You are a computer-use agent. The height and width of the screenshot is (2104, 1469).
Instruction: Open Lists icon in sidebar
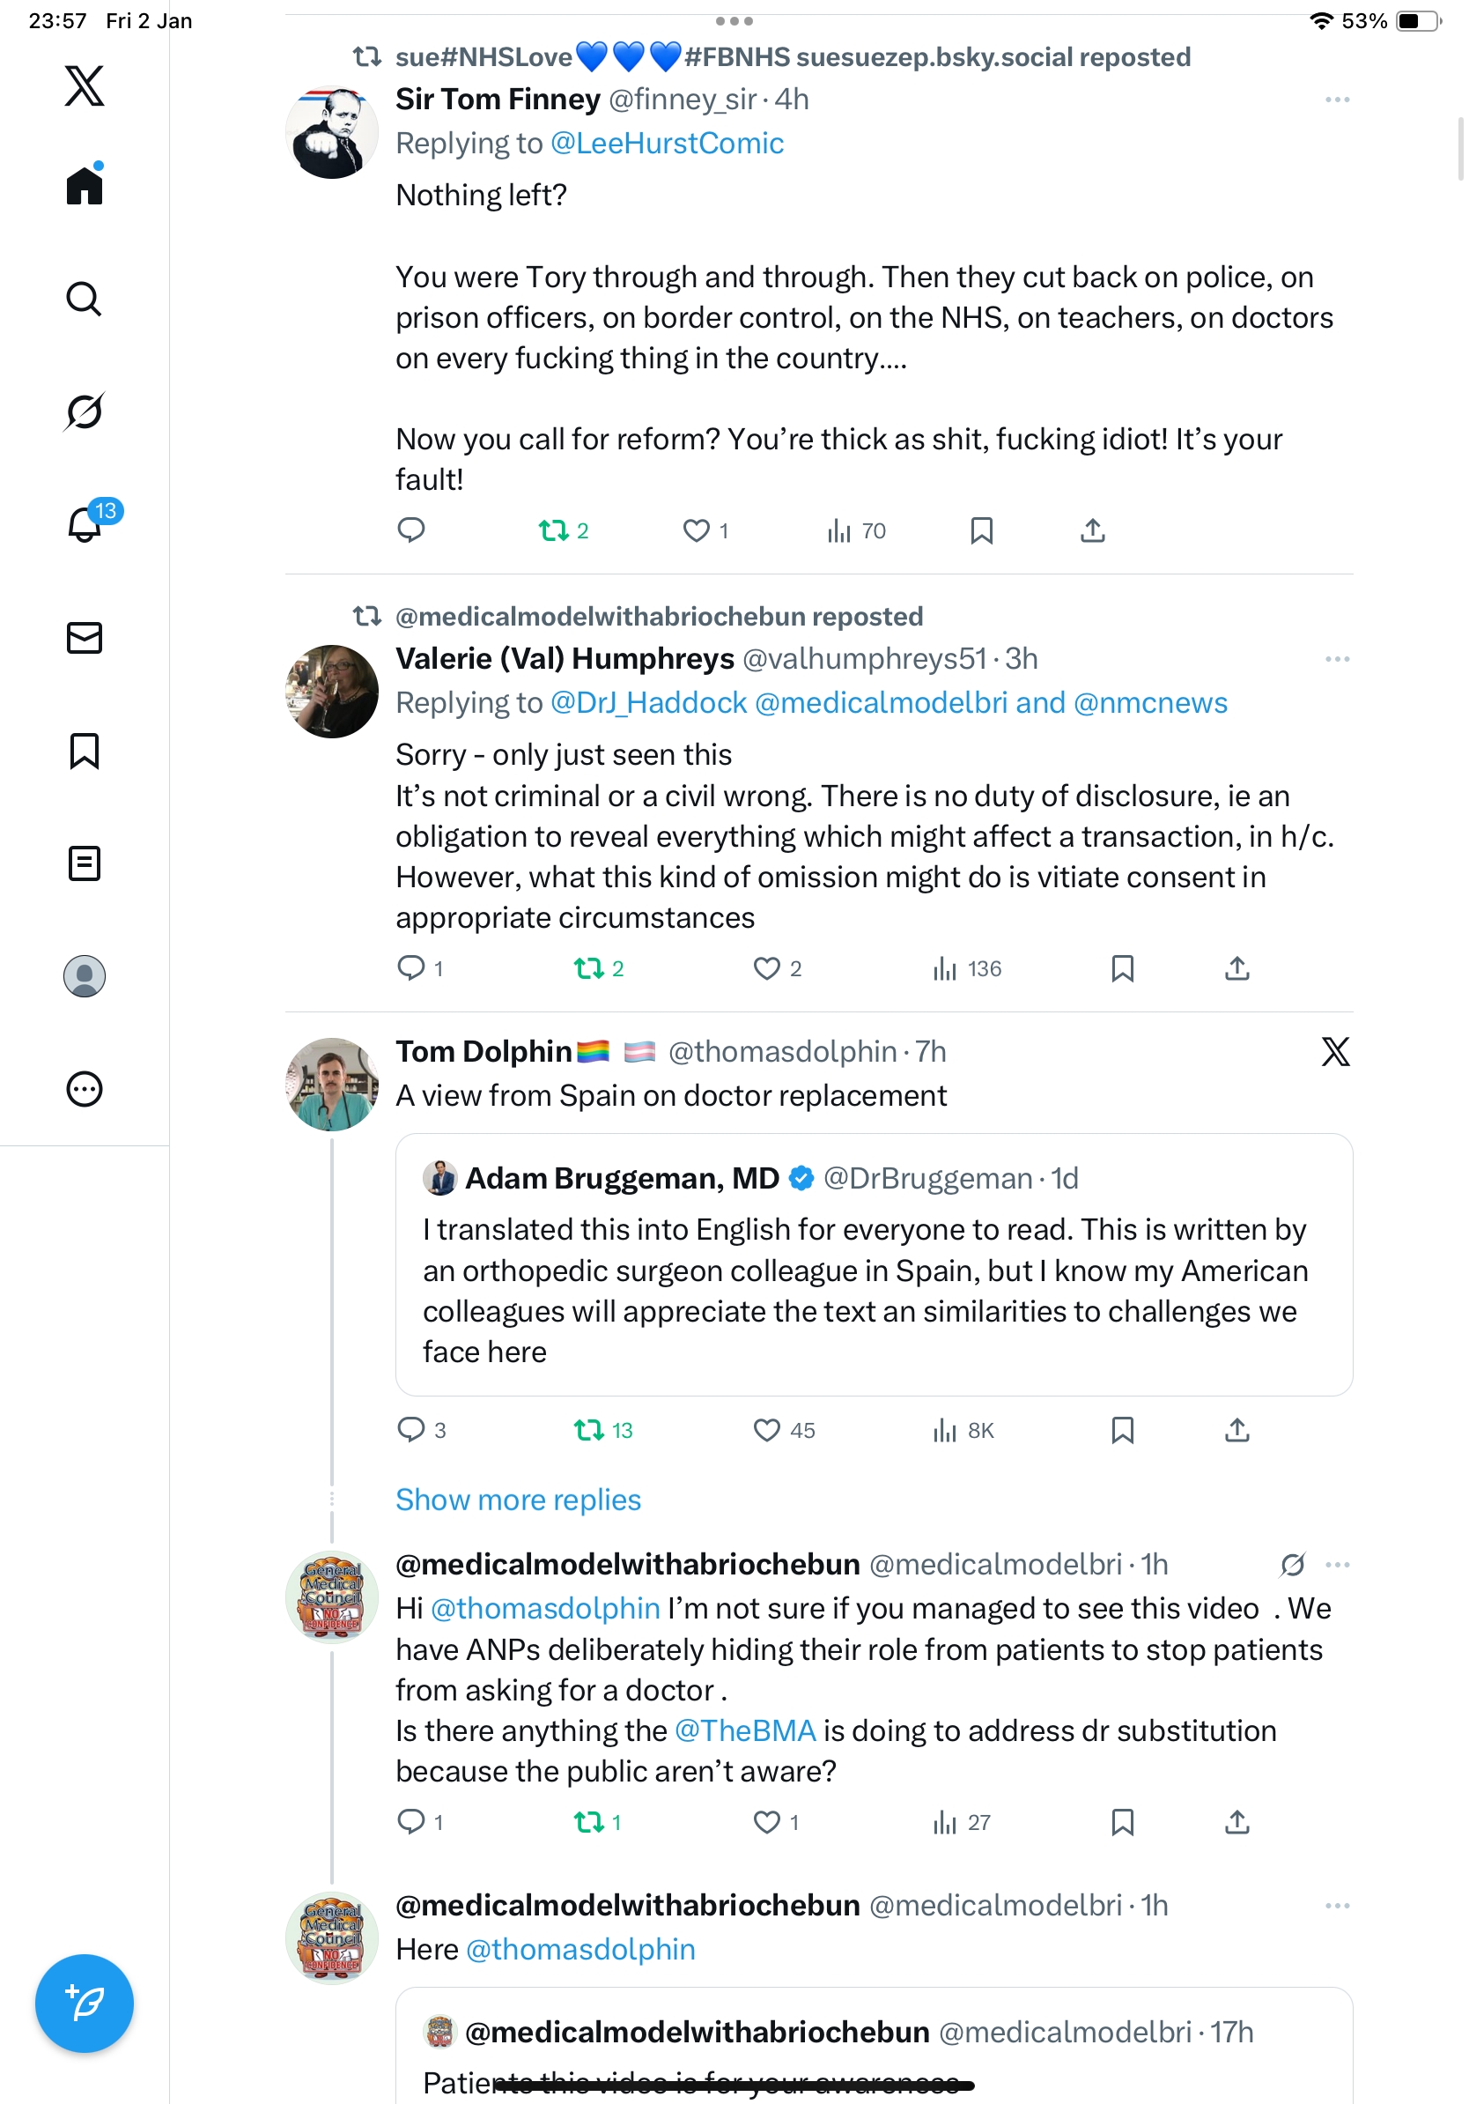pos(85,863)
